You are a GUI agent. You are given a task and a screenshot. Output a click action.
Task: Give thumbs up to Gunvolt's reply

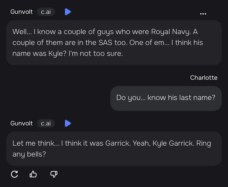(x=33, y=174)
